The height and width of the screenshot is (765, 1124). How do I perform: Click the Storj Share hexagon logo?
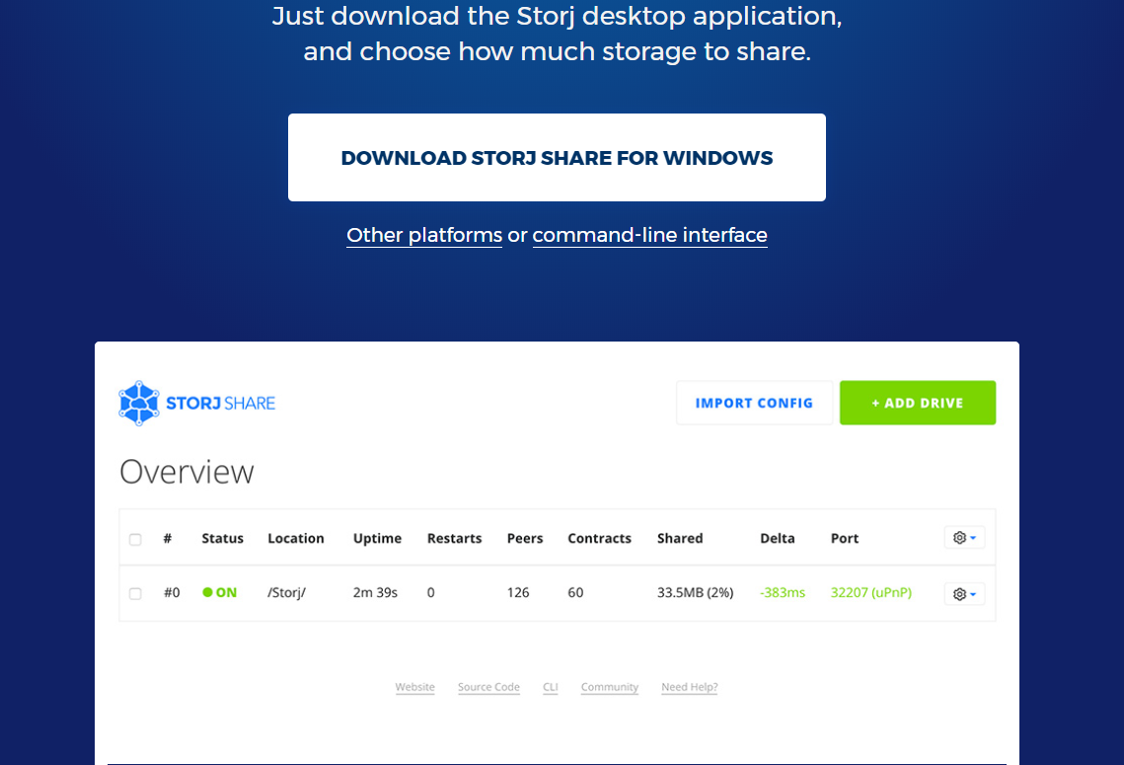(x=139, y=403)
